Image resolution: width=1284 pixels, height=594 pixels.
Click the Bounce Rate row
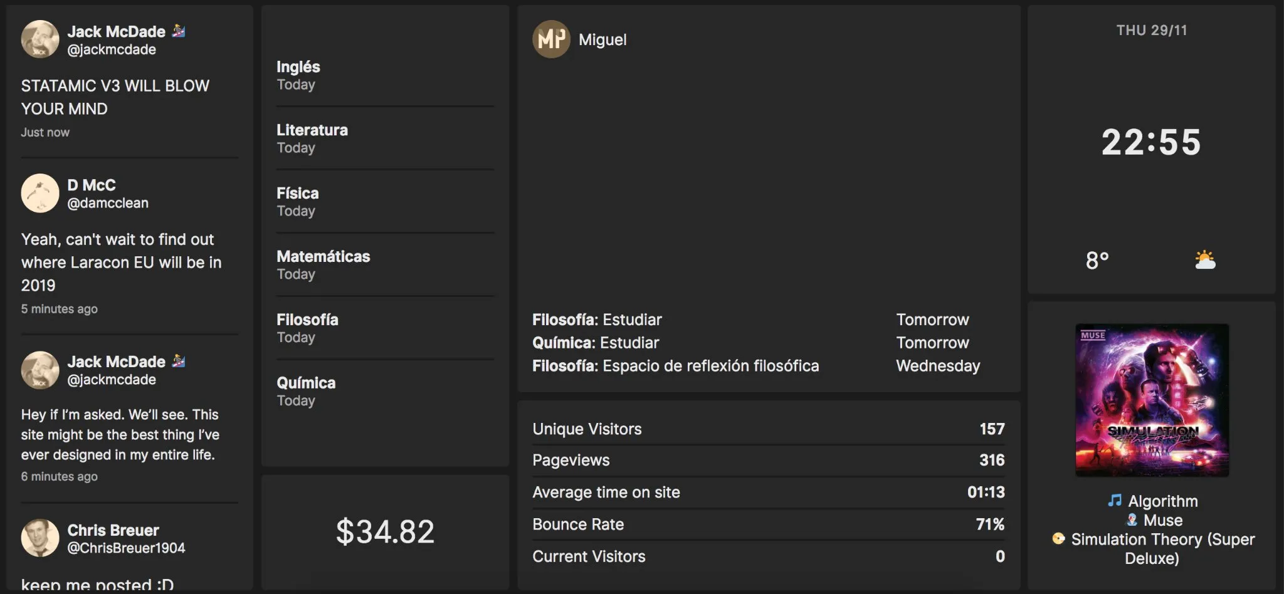coord(768,524)
